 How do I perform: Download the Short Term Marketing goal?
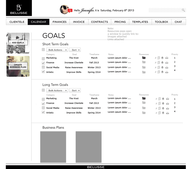(x=167, y=58)
